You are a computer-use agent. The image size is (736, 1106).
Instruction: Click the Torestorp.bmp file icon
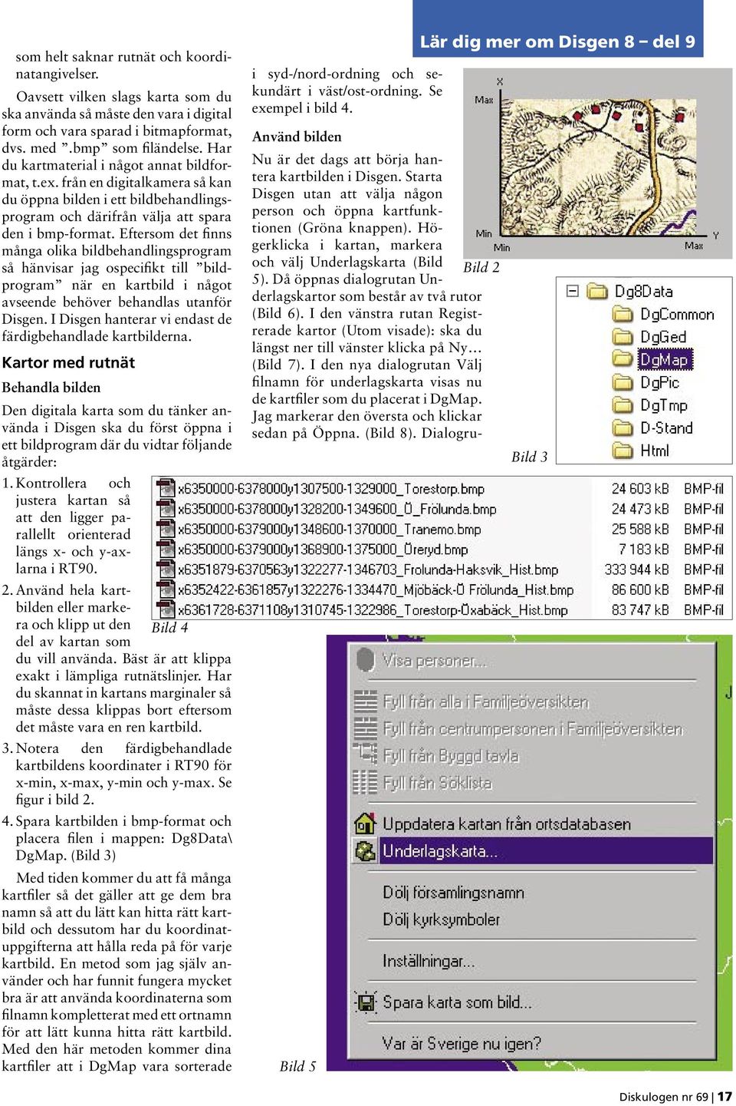tap(165, 488)
